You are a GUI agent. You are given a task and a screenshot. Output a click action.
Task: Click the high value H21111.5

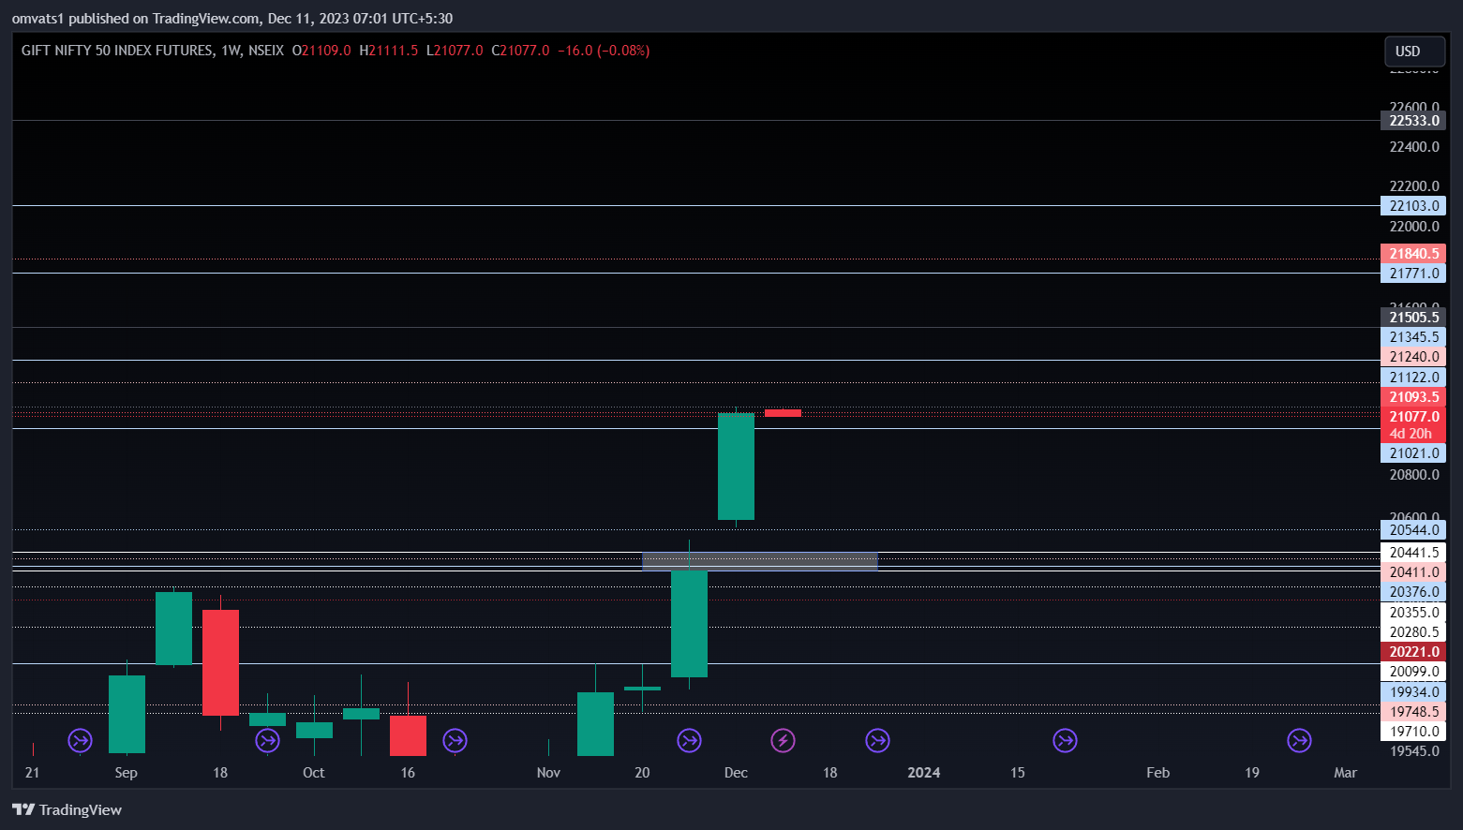(x=389, y=51)
